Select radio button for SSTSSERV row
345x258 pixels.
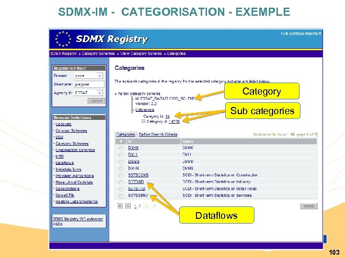[x=121, y=196]
